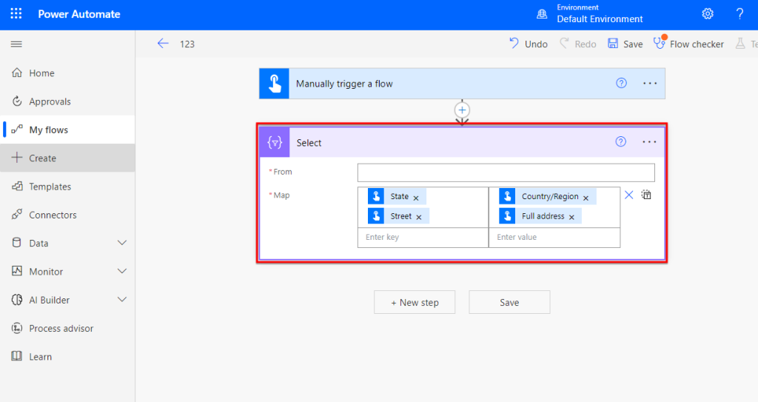Click the Street token
Image resolution: width=758 pixels, height=402 pixels.
(398, 216)
